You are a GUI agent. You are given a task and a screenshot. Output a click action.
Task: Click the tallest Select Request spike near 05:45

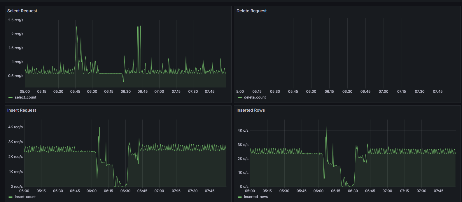tap(76, 27)
